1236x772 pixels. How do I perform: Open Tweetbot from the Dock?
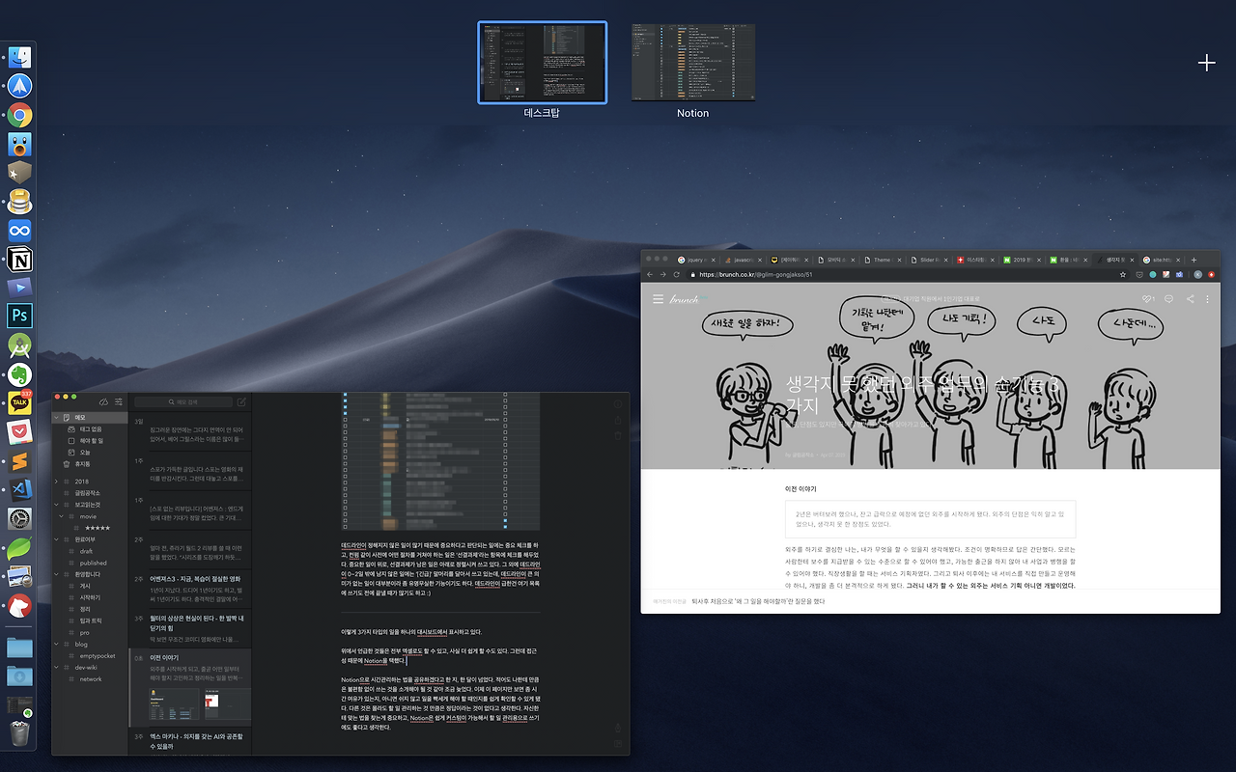(19, 145)
